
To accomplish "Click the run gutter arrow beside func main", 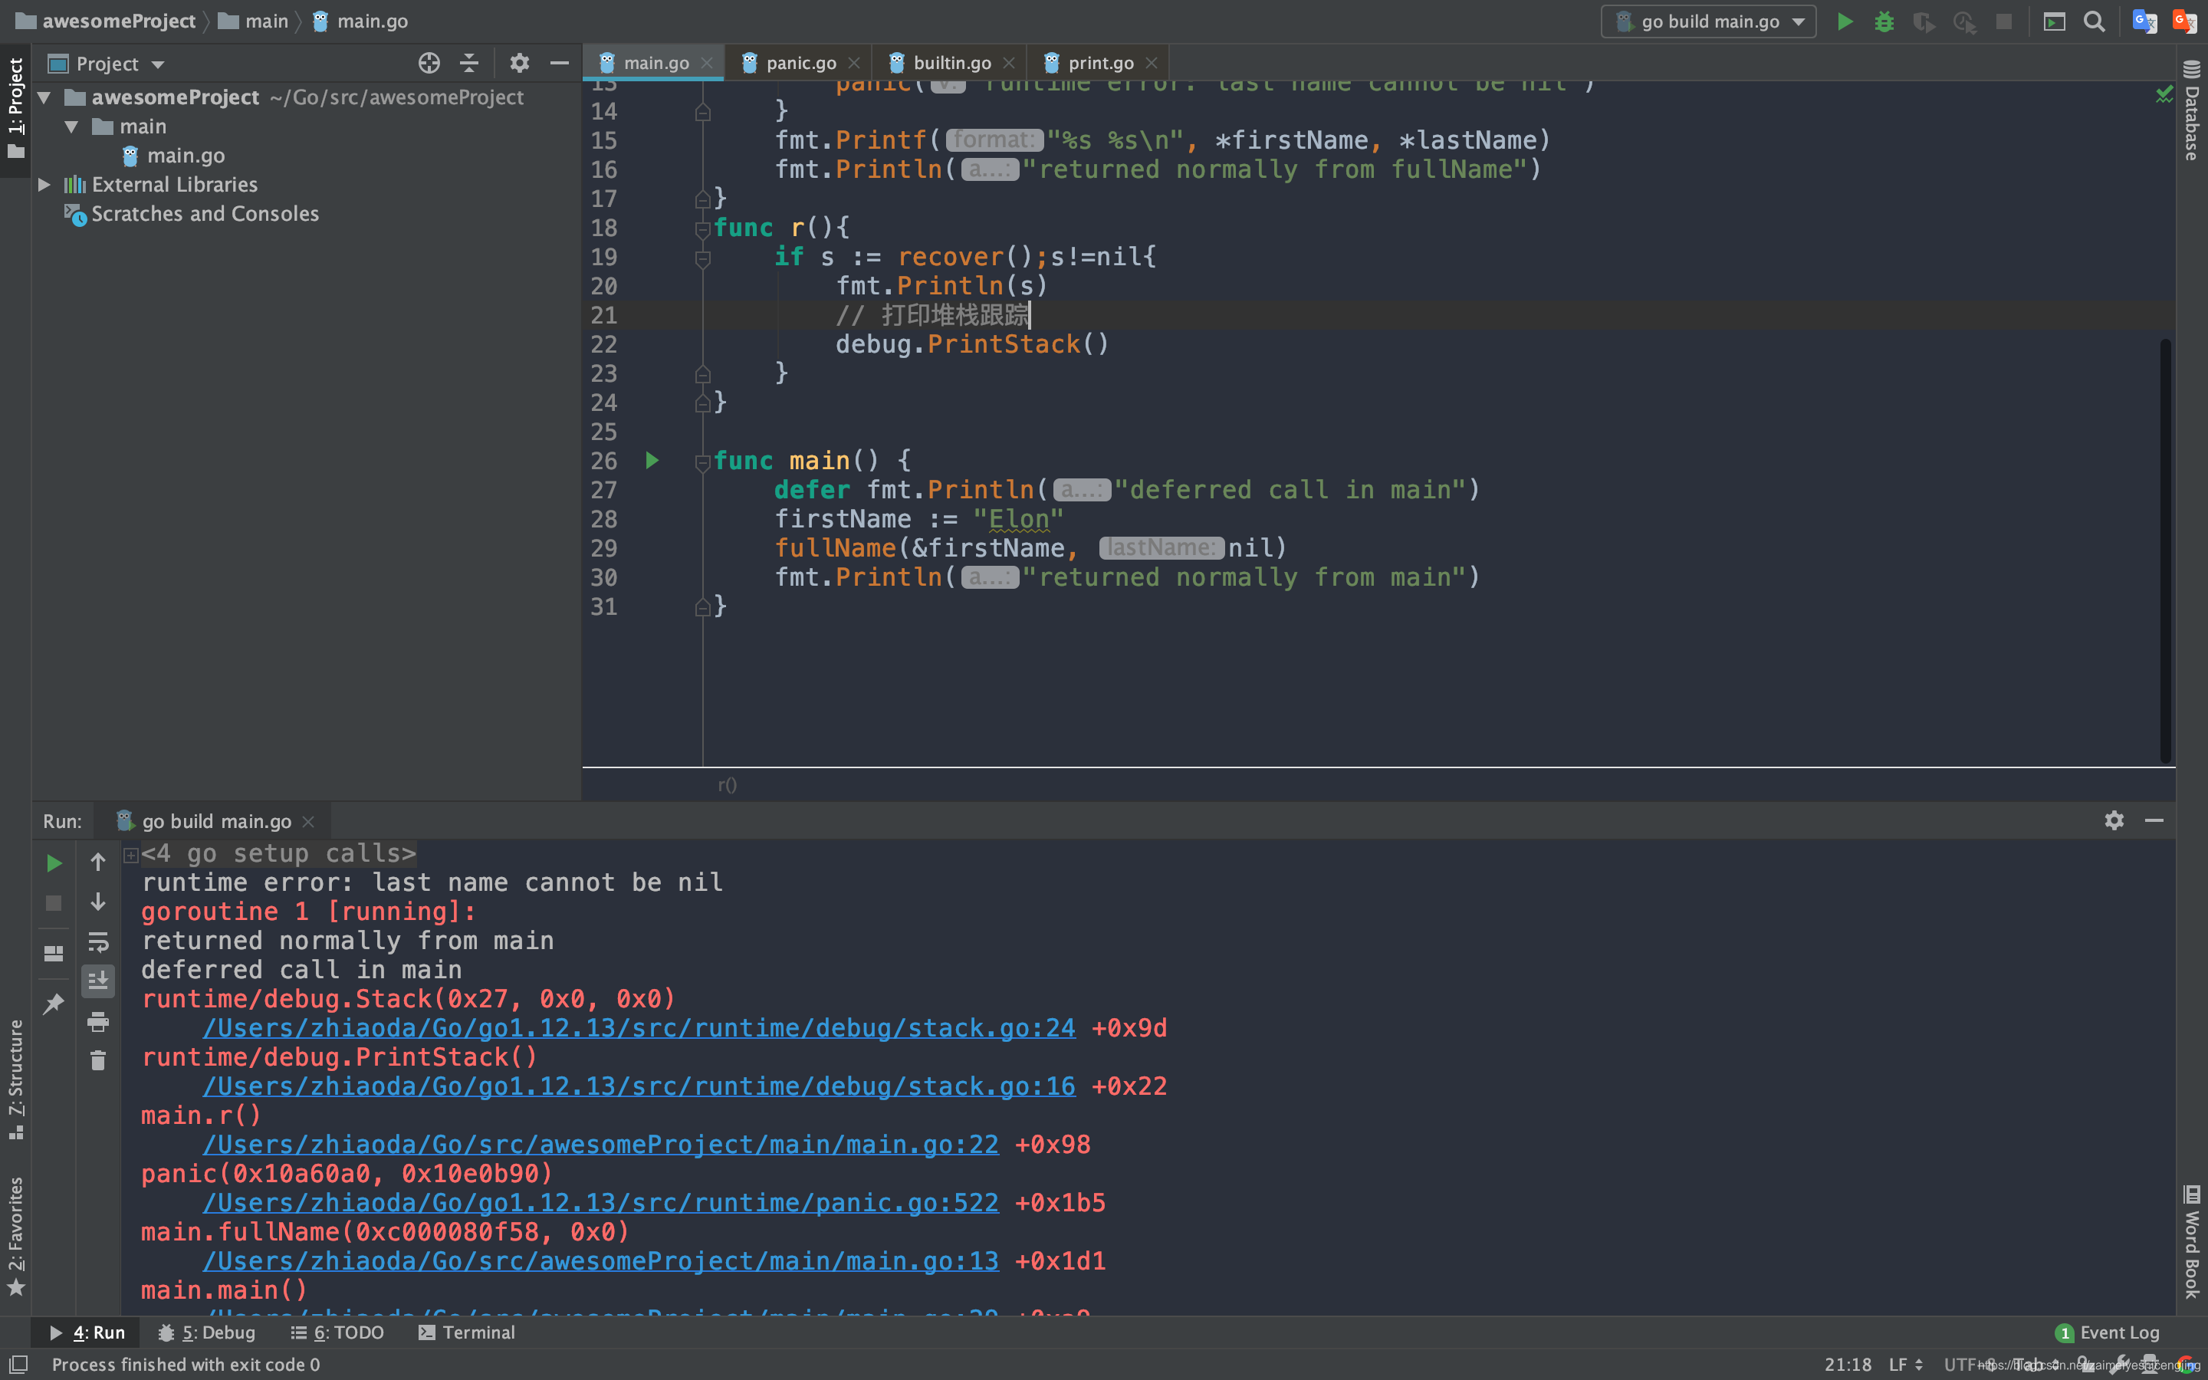I will coord(652,460).
